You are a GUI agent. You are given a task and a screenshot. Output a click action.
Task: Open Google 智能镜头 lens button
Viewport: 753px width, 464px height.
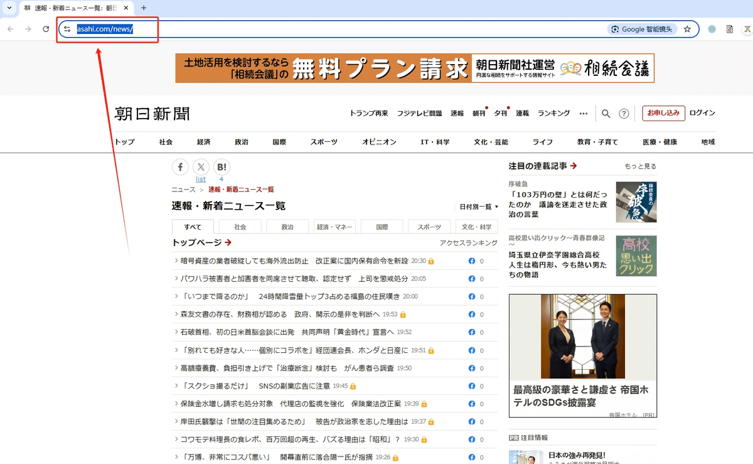[643, 29]
